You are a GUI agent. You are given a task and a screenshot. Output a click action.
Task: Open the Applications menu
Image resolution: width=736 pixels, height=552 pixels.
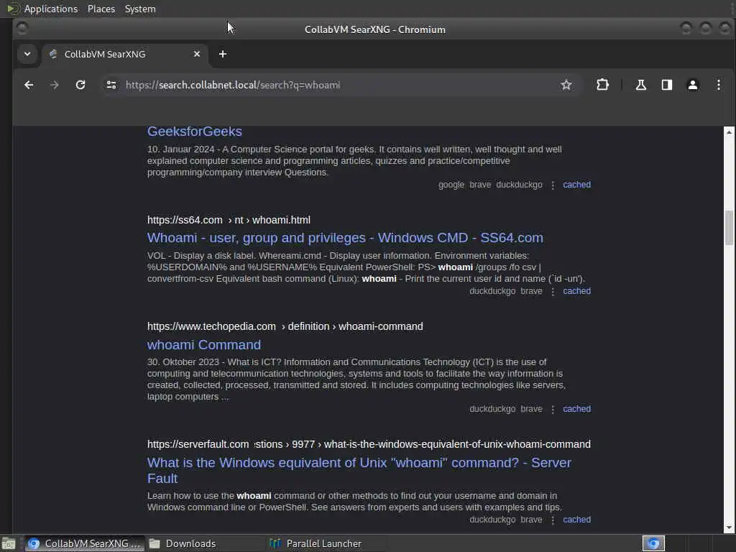51,9
